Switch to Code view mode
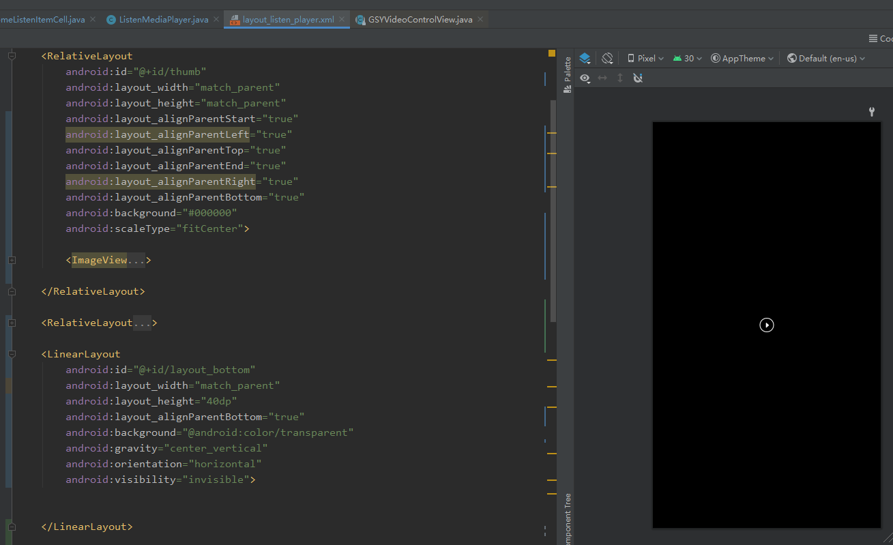The image size is (893, 545). (x=880, y=39)
